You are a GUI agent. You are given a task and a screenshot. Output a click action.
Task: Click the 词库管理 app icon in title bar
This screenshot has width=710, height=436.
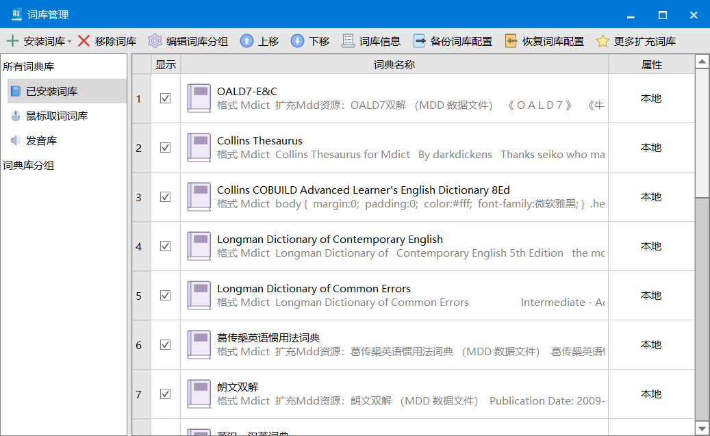16,14
